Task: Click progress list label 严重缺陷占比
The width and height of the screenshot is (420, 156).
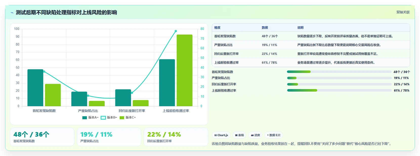Action: (x=221, y=78)
